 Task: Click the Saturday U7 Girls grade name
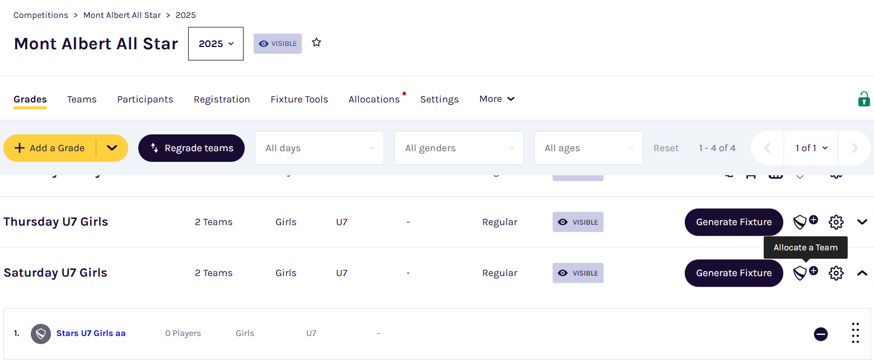[55, 273]
